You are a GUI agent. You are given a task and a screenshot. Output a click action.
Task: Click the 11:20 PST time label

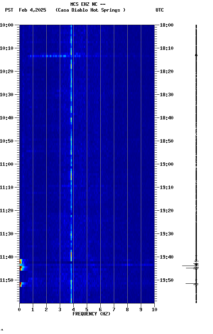(7, 211)
